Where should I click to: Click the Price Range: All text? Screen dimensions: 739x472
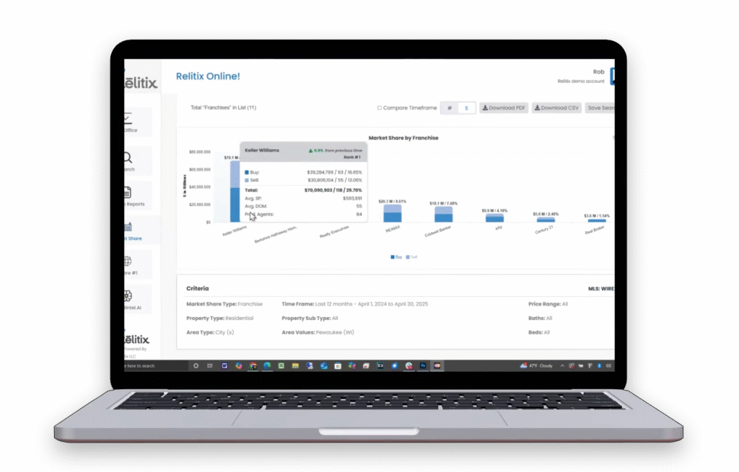[548, 304]
